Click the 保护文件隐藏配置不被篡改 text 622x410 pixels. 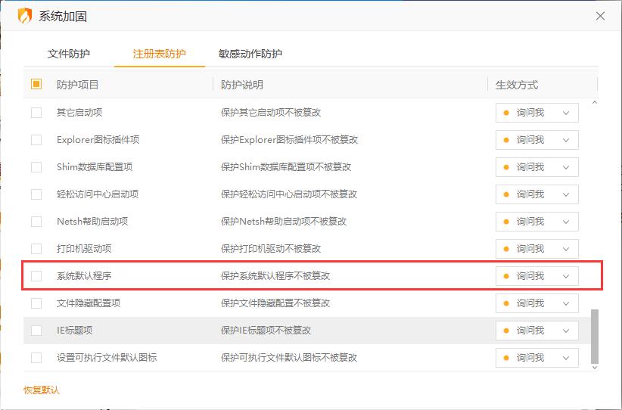pyautogui.click(x=275, y=303)
